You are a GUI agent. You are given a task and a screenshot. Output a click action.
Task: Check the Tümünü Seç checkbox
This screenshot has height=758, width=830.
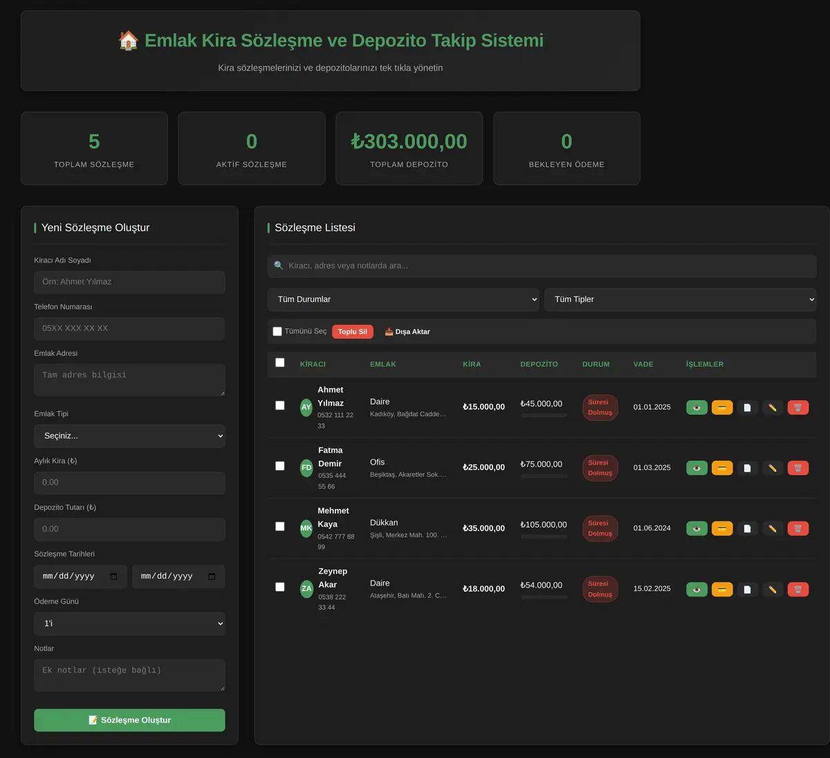click(277, 332)
